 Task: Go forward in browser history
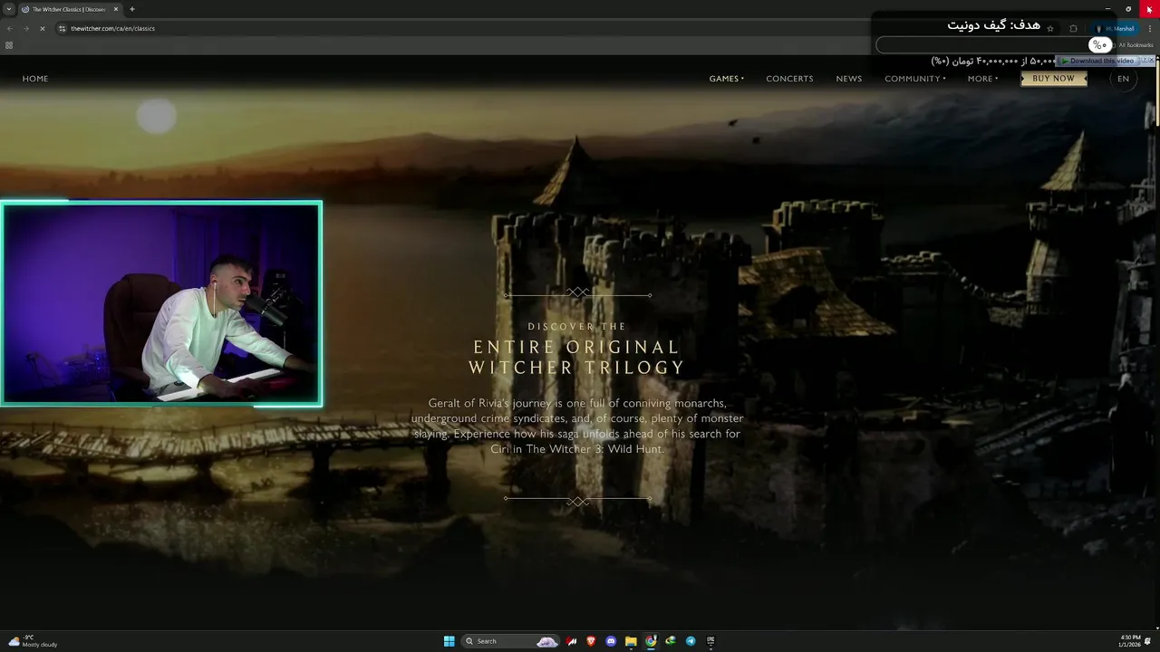(25, 28)
